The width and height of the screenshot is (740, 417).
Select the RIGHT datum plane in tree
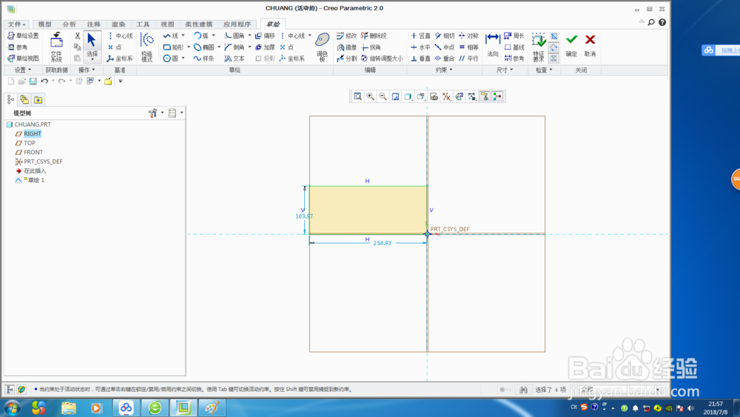coord(32,133)
